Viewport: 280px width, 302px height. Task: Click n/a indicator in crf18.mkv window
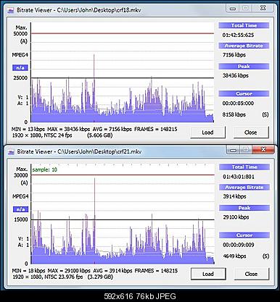[x=20, y=68]
